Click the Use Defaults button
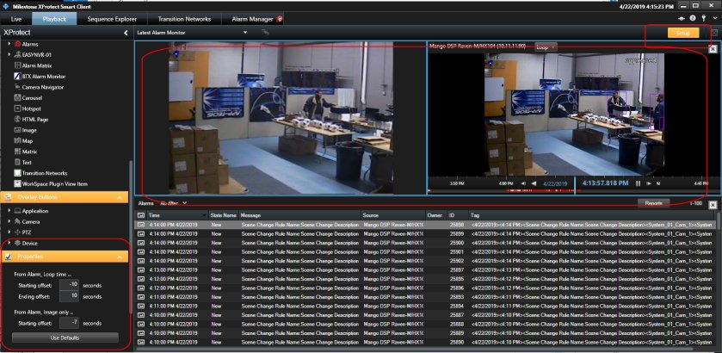This screenshot has width=722, height=353. pos(65,338)
